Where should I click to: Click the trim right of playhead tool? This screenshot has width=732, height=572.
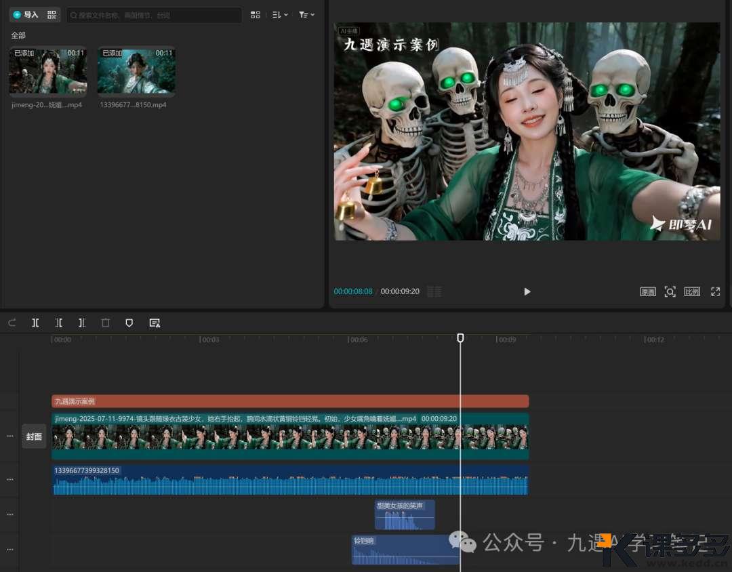[82, 323]
